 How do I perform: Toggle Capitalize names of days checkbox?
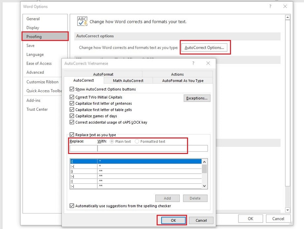[x=72, y=116]
